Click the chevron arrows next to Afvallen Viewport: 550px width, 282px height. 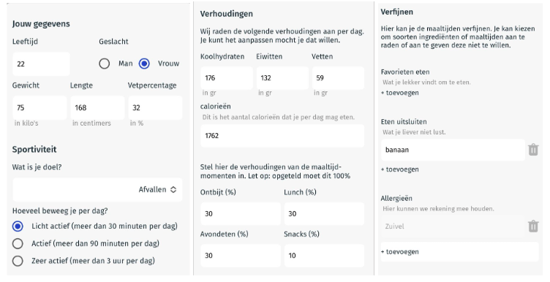[x=173, y=189]
